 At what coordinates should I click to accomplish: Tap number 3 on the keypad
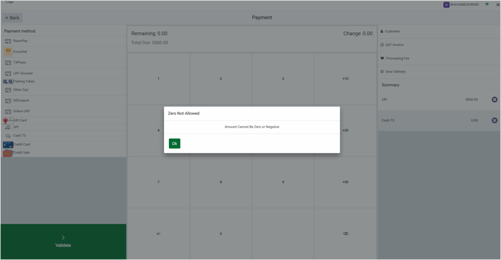(283, 79)
